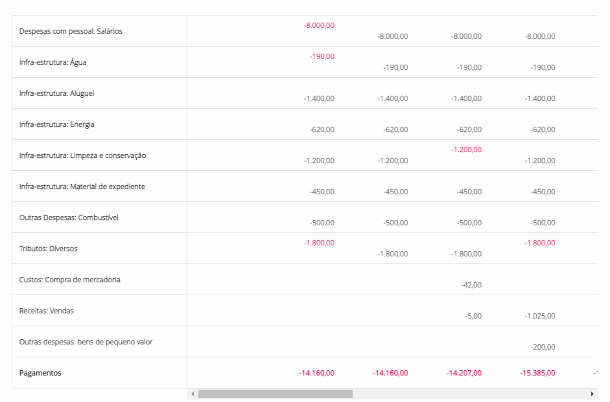610x402 pixels.
Task: Click 'Outras despesas: bens de pequeno valor'
Action: [86, 342]
